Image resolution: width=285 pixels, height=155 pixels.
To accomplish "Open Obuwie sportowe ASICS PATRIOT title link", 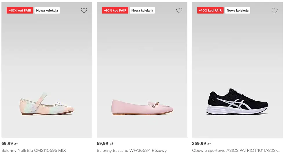I will click(236, 150).
